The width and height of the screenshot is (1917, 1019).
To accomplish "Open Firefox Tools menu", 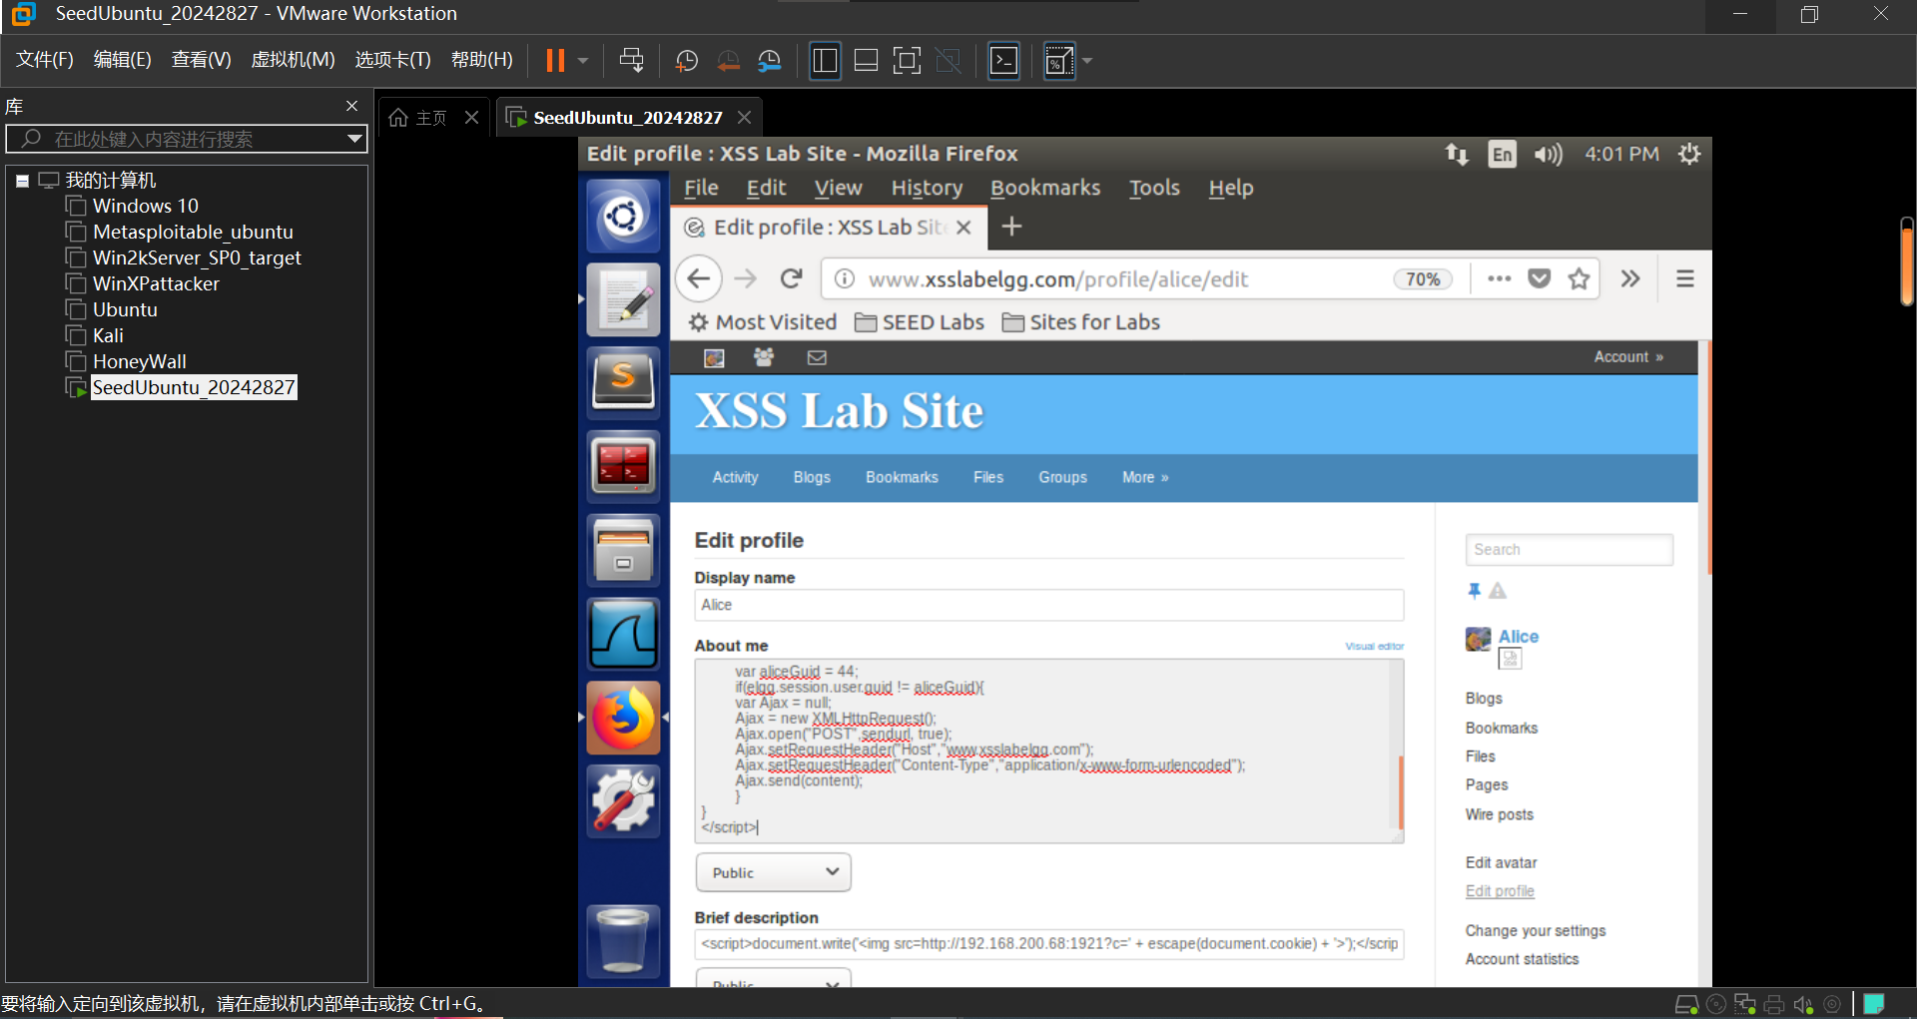I will 1154,188.
